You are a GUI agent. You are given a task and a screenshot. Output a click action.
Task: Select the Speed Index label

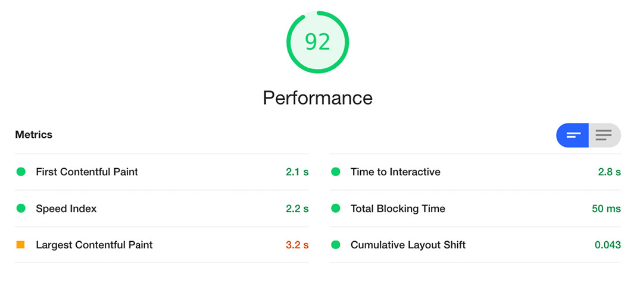pyautogui.click(x=66, y=209)
